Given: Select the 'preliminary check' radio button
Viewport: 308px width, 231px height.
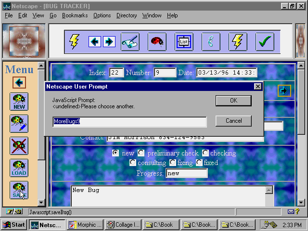Looking at the screenshot, I should pos(141,153).
